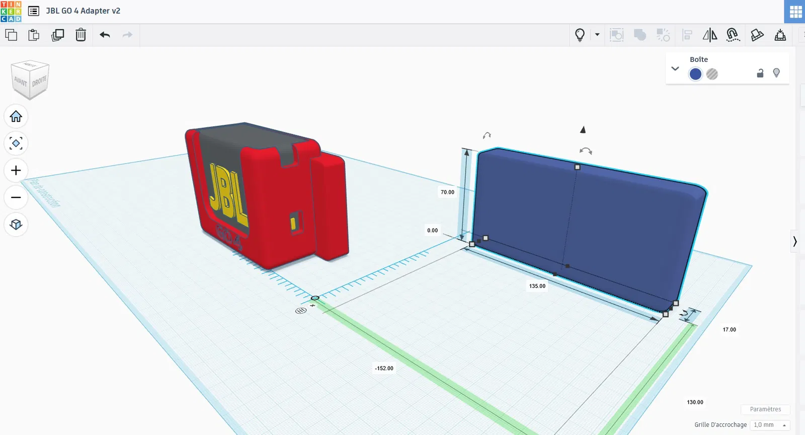Open the snap grid 1,0 mm dropdown
This screenshot has width=805, height=435.
click(770, 425)
